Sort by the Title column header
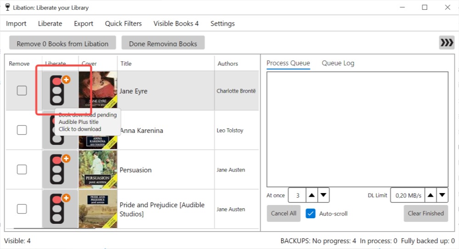The width and height of the screenshot is (459, 249). (x=166, y=63)
